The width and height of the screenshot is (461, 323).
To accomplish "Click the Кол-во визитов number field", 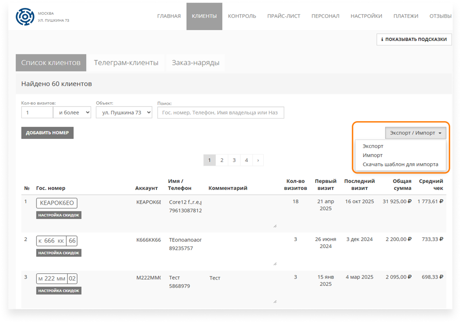I will click(x=37, y=112).
